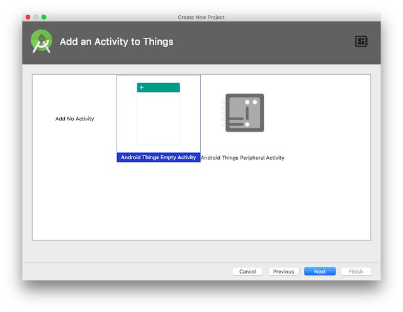
Task: Select the Android Things Empty Activity thumbnail
Action: [159, 114]
